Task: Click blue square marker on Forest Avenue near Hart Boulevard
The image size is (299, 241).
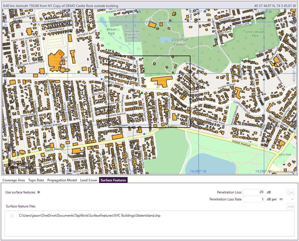Action: tap(144, 134)
